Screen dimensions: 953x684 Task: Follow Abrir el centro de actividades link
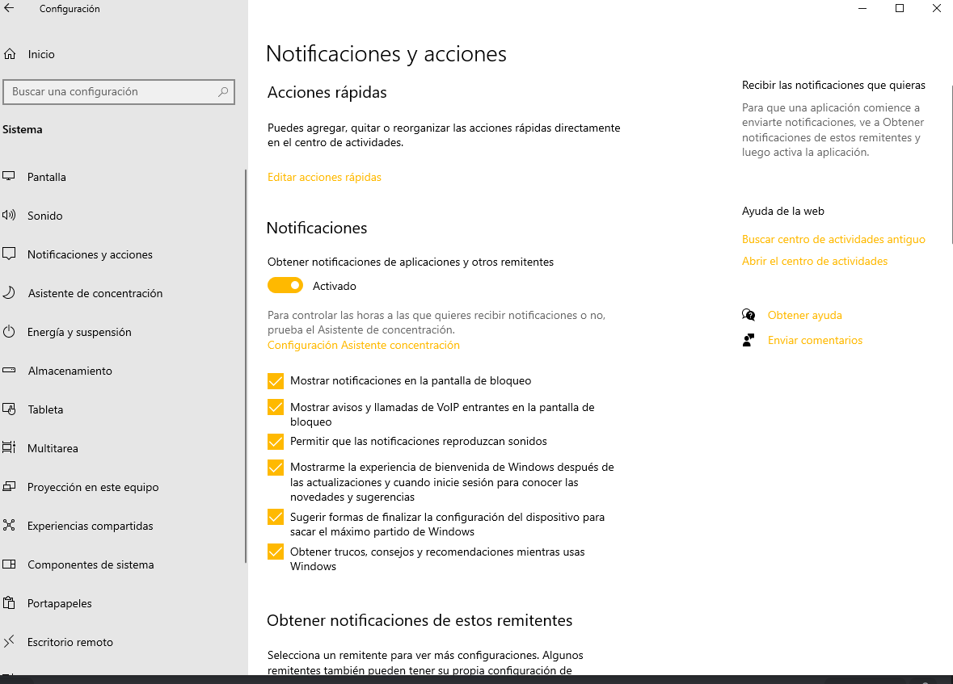[815, 261]
